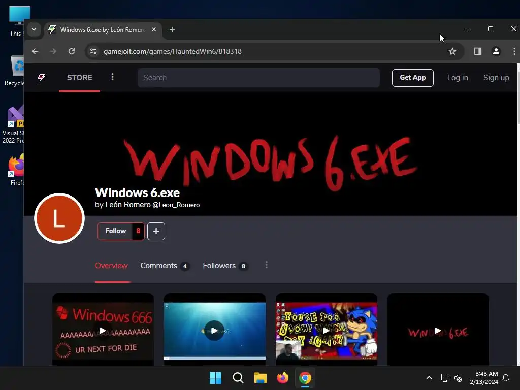Open a new Chrome tab
520x390 pixels.
tap(172, 29)
